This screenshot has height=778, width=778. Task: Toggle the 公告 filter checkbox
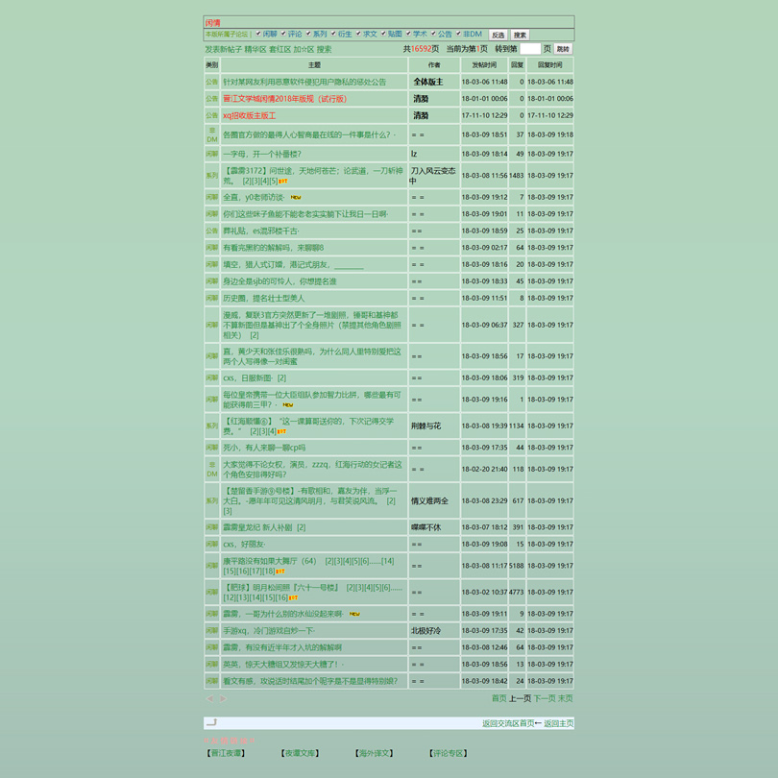click(x=433, y=34)
